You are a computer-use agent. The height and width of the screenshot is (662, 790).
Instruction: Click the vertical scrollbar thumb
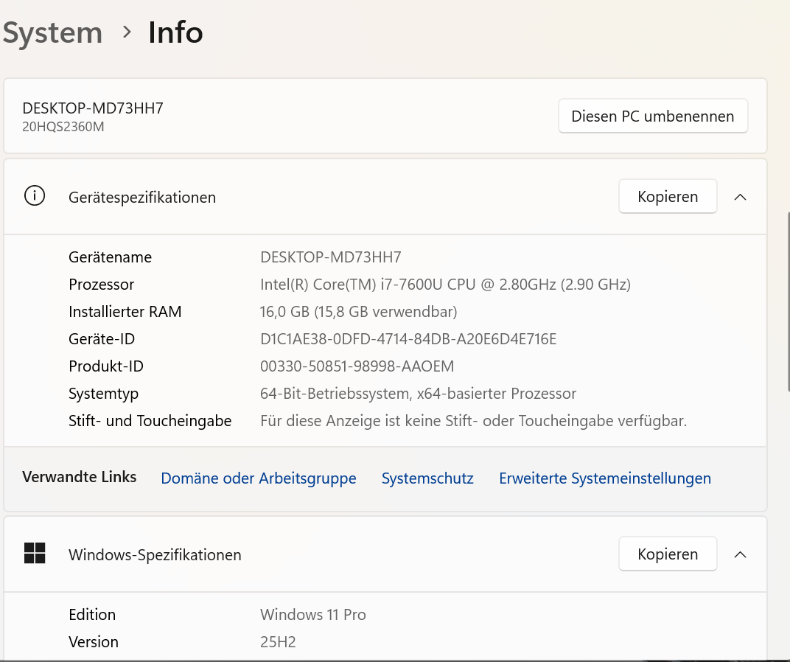point(788,302)
